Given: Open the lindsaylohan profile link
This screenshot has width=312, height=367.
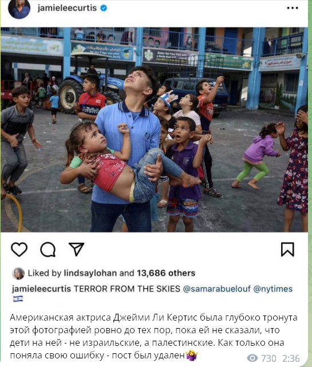Looking at the screenshot, I should click(90, 273).
